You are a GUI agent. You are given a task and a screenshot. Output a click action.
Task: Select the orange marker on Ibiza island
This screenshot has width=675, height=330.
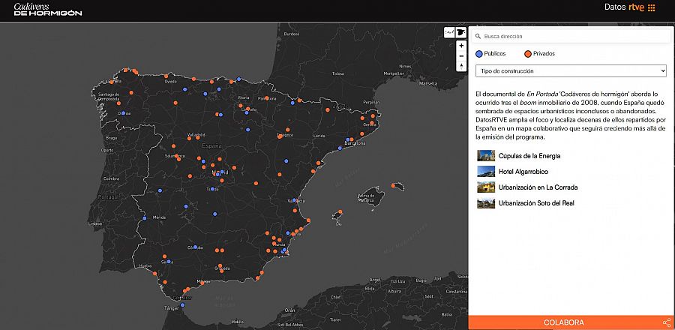340,211
